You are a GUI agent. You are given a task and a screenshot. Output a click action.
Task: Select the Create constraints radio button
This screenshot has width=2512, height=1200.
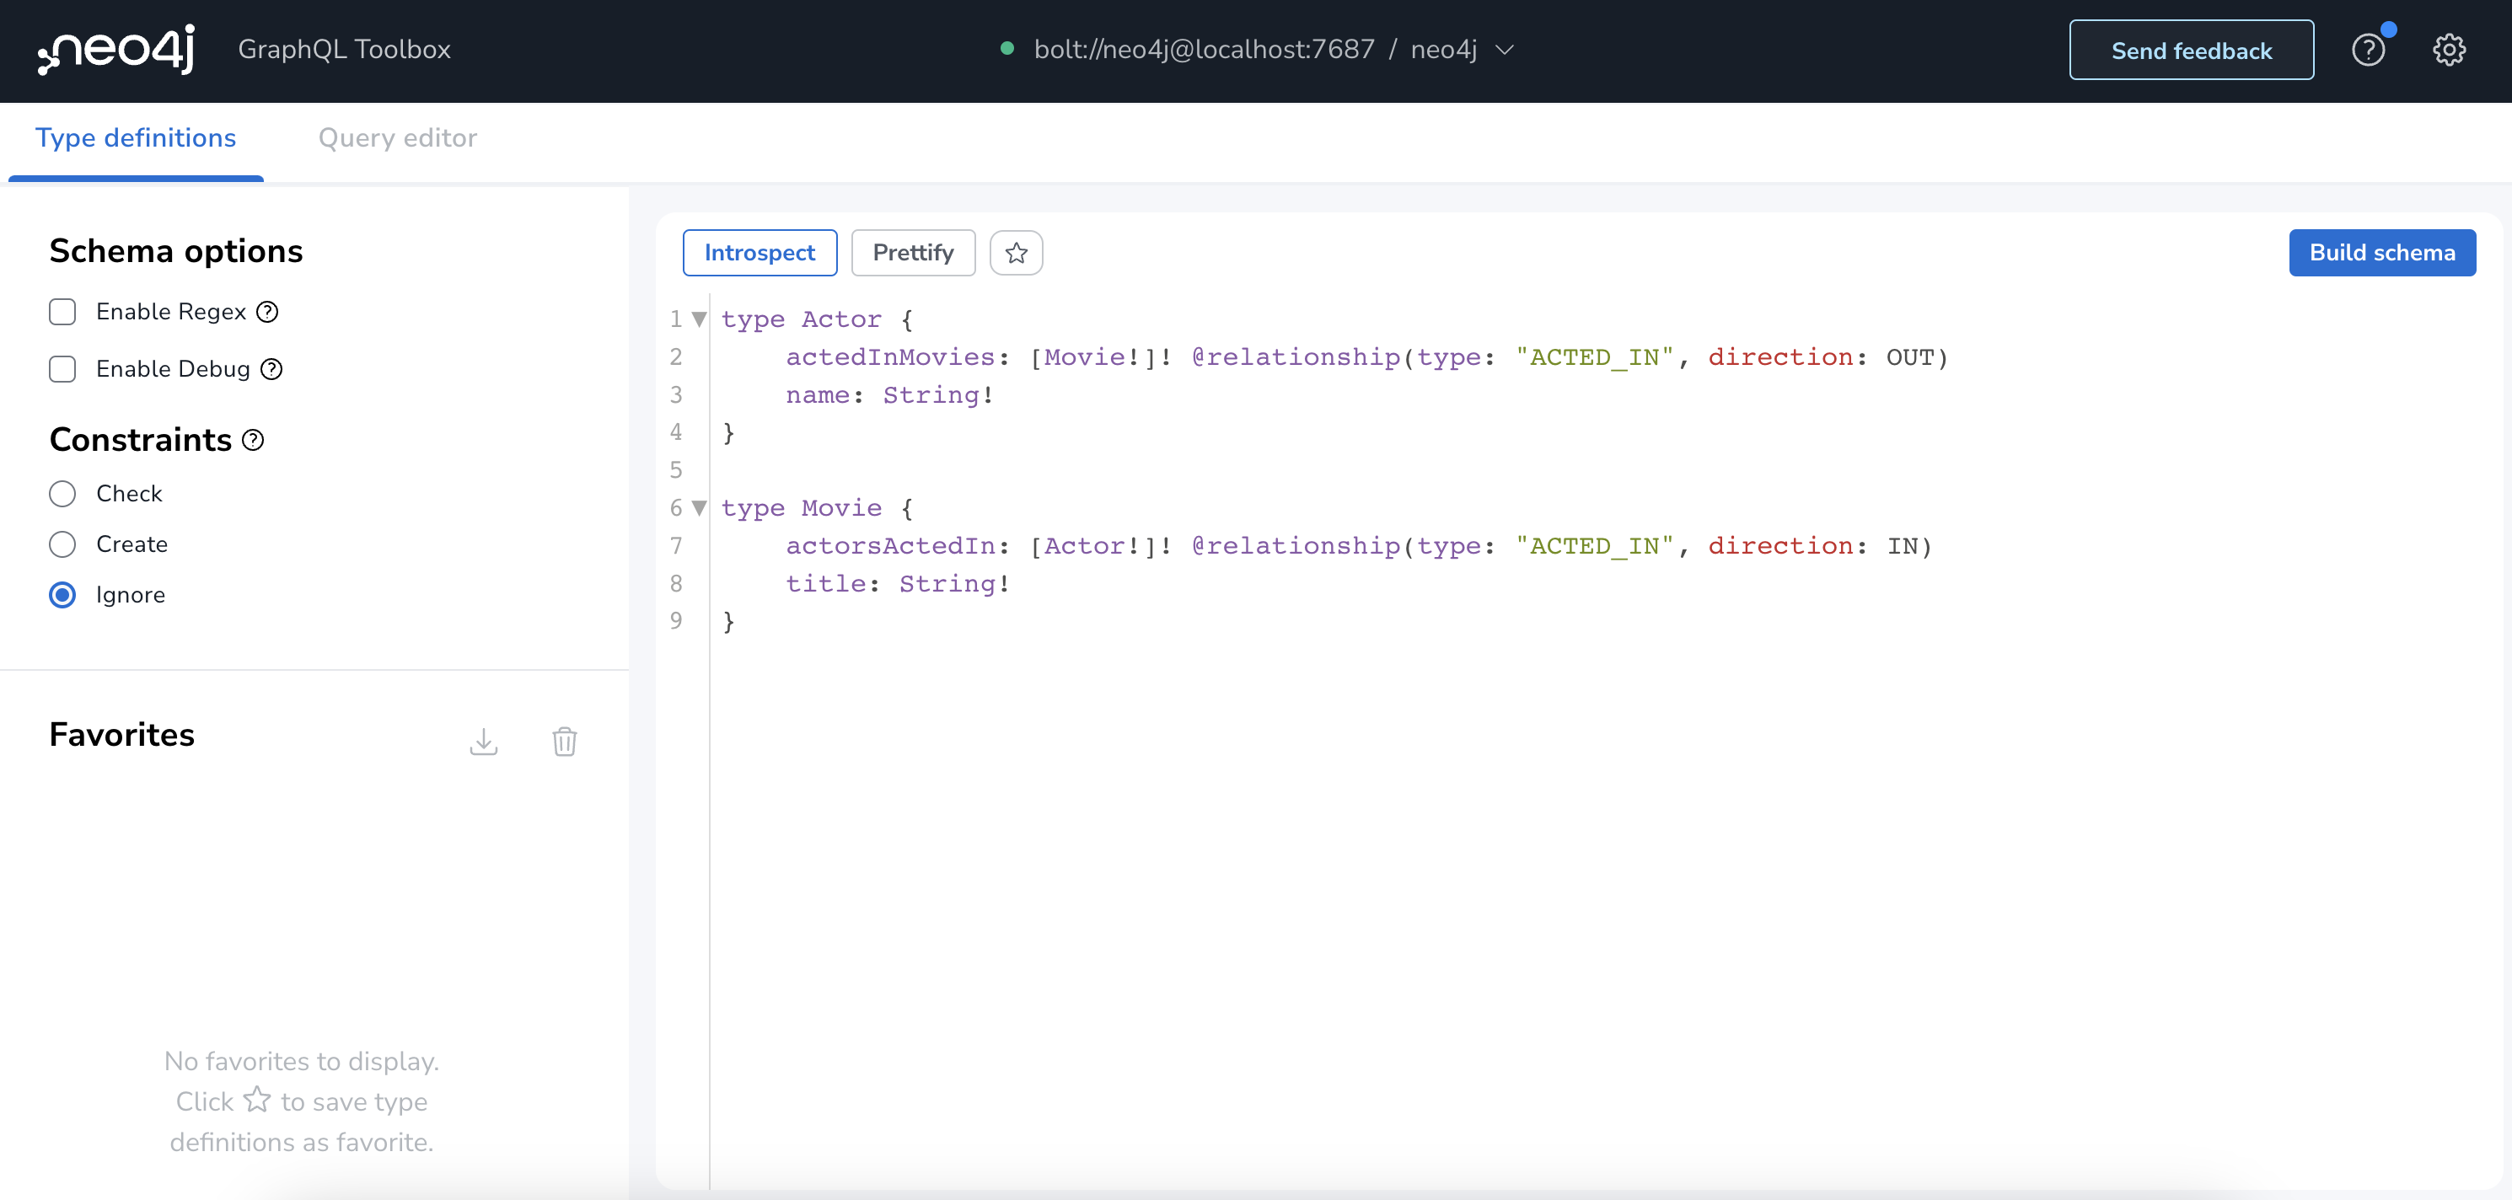[x=61, y=544]
